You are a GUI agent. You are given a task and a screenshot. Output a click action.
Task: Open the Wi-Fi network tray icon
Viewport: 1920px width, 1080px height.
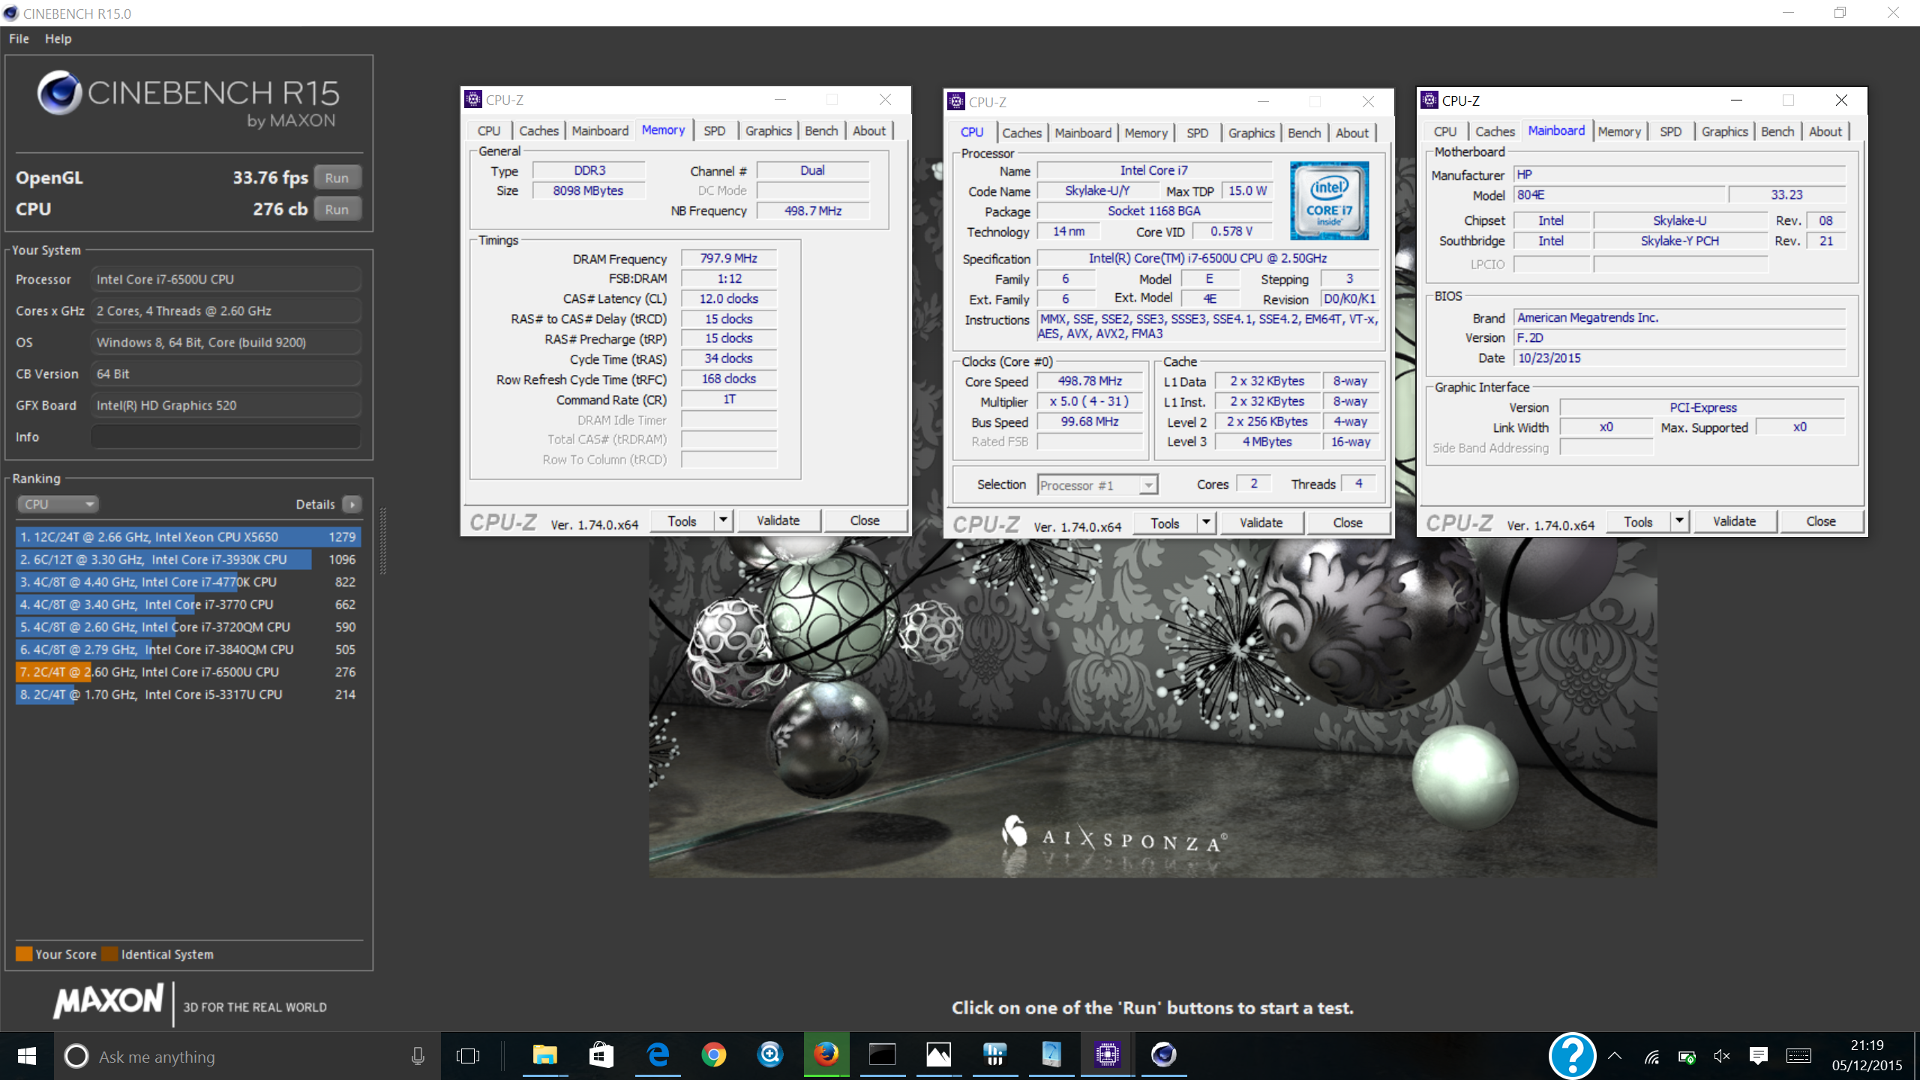1651,1057
